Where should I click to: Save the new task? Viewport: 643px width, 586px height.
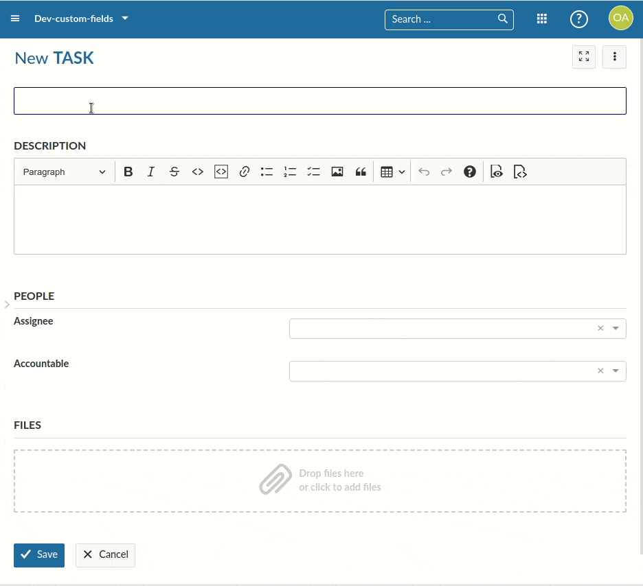tap(39, 554)
